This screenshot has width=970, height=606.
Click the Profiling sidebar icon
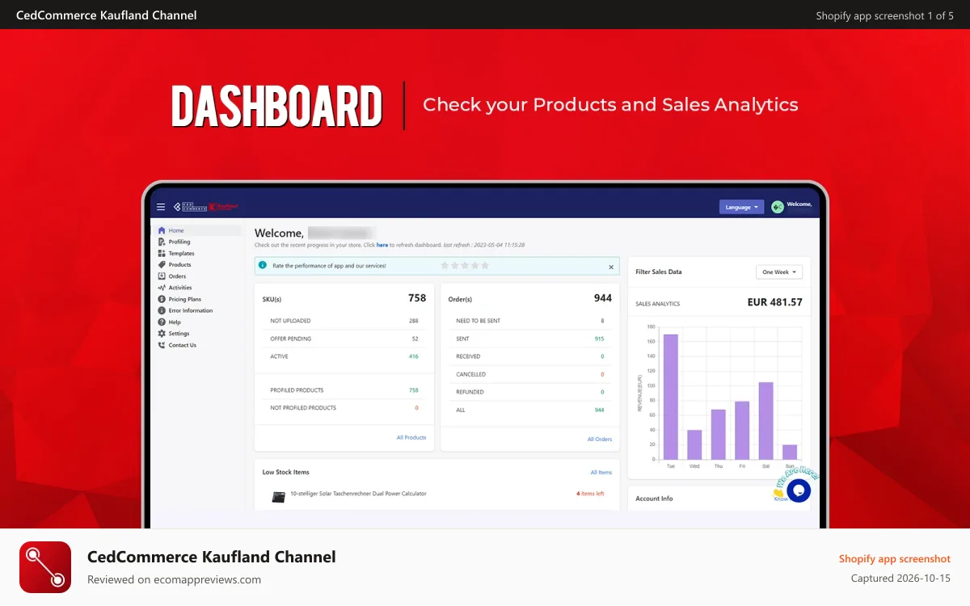[162, 242]
